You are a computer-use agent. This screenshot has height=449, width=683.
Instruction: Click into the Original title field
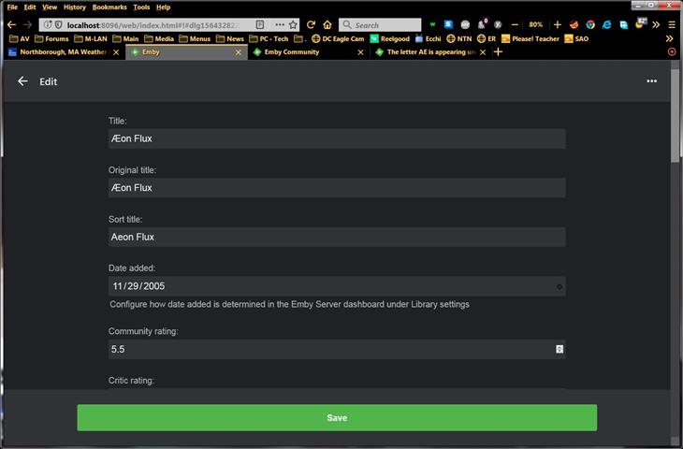tap(337, 188)
